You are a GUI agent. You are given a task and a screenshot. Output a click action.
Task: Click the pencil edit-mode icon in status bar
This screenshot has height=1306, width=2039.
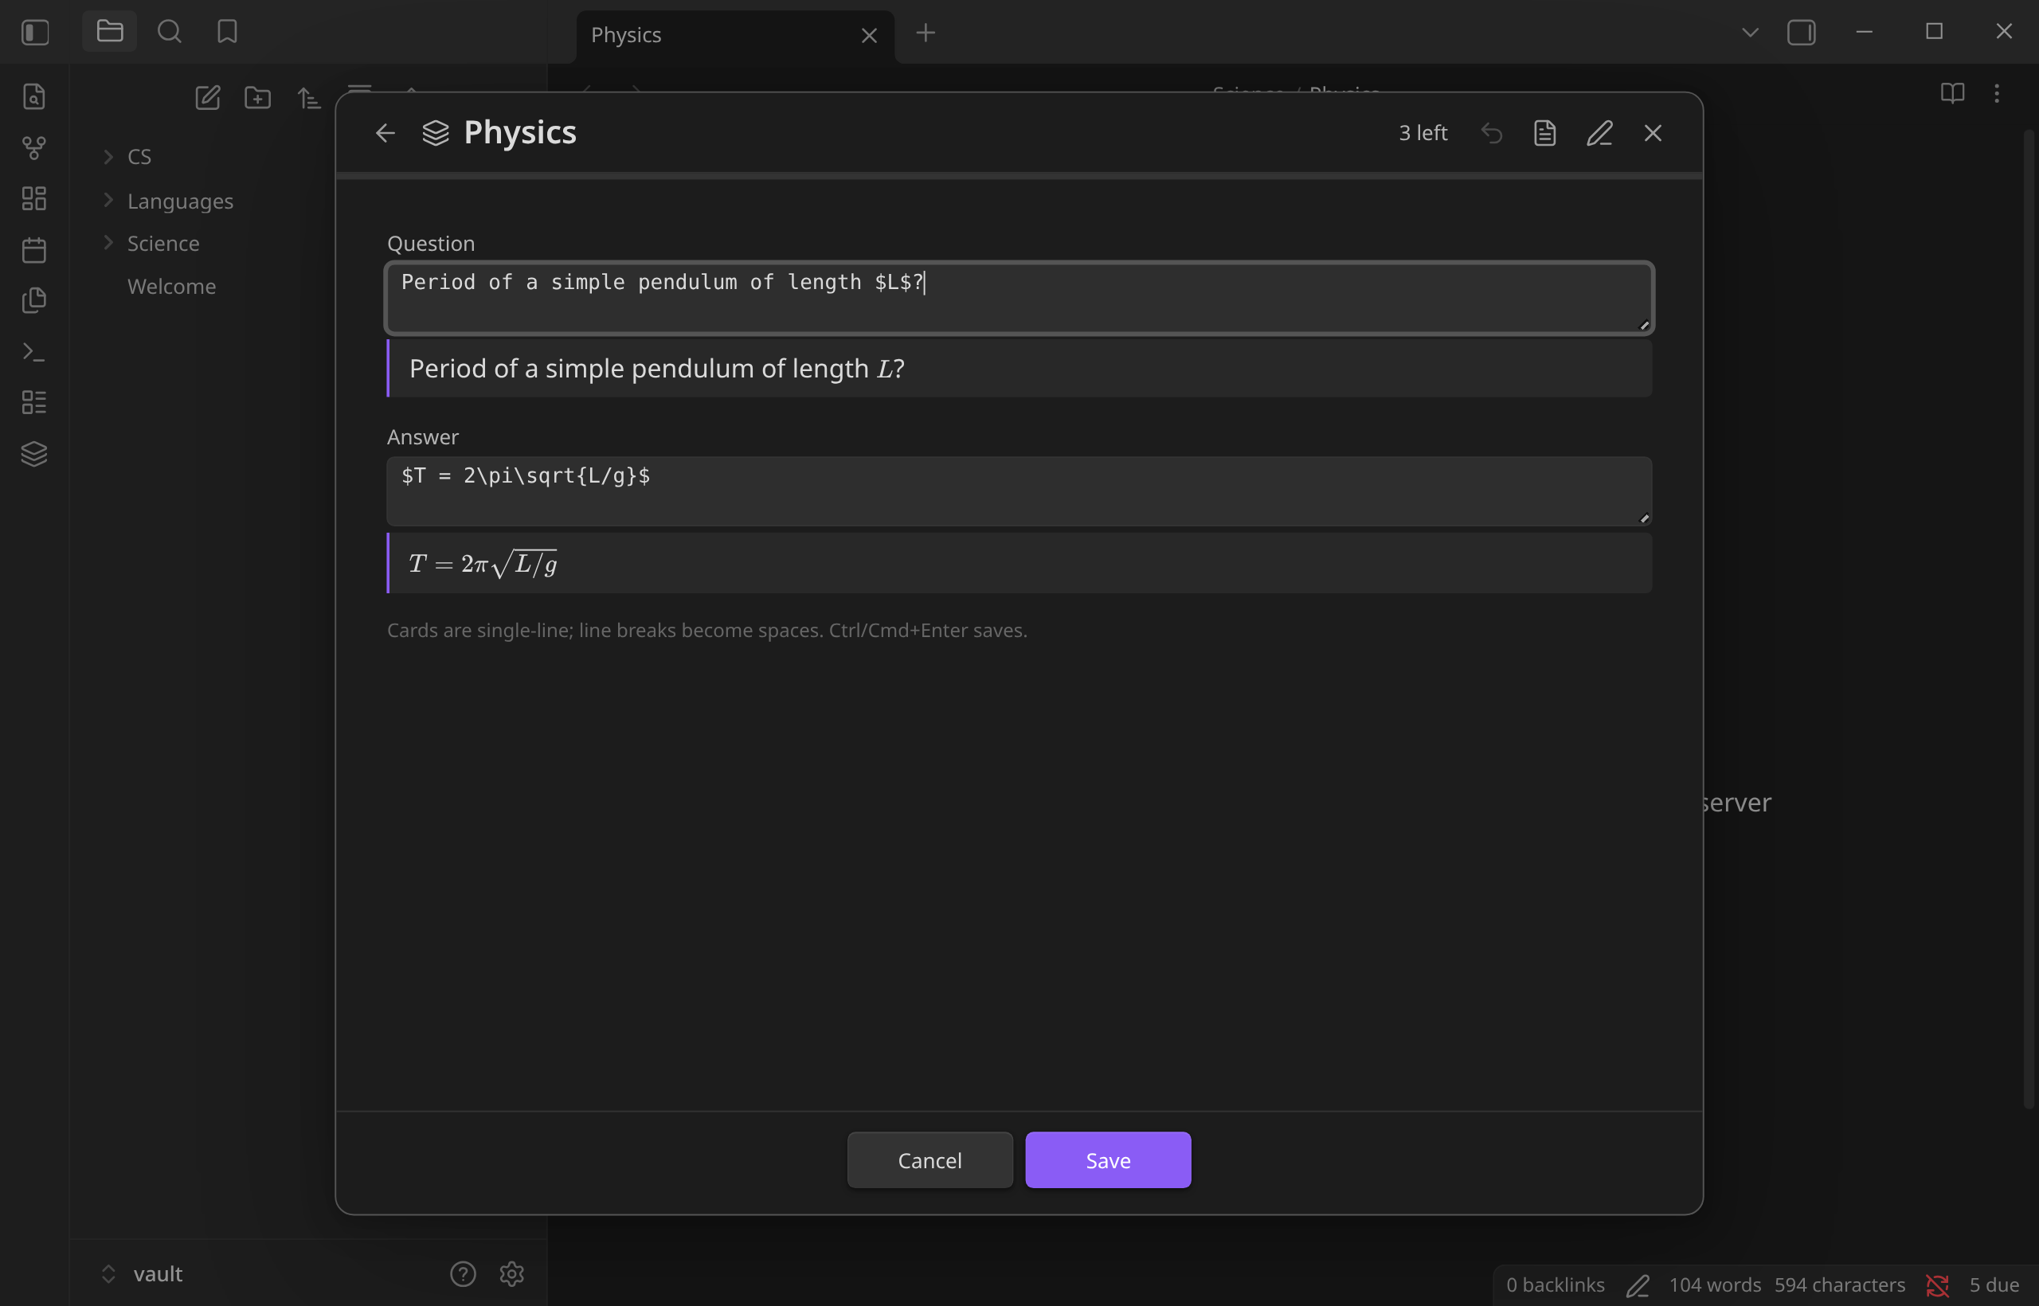point(1638,1285)
